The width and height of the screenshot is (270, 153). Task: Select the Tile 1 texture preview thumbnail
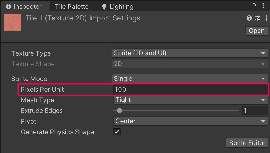point(12,23)
